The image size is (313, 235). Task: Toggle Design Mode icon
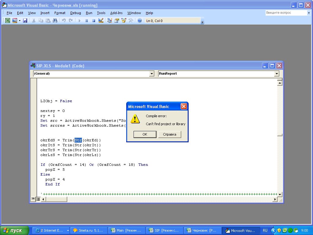pos(101,21)
